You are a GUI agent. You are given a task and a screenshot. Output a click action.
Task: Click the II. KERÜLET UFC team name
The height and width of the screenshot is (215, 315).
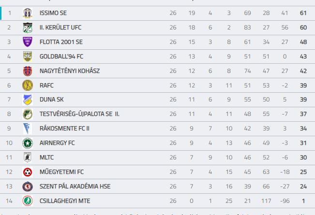coord(60,28)
